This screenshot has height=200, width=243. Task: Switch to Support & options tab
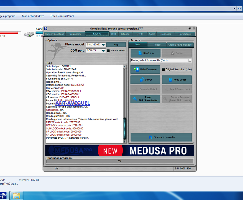(55, 34)
